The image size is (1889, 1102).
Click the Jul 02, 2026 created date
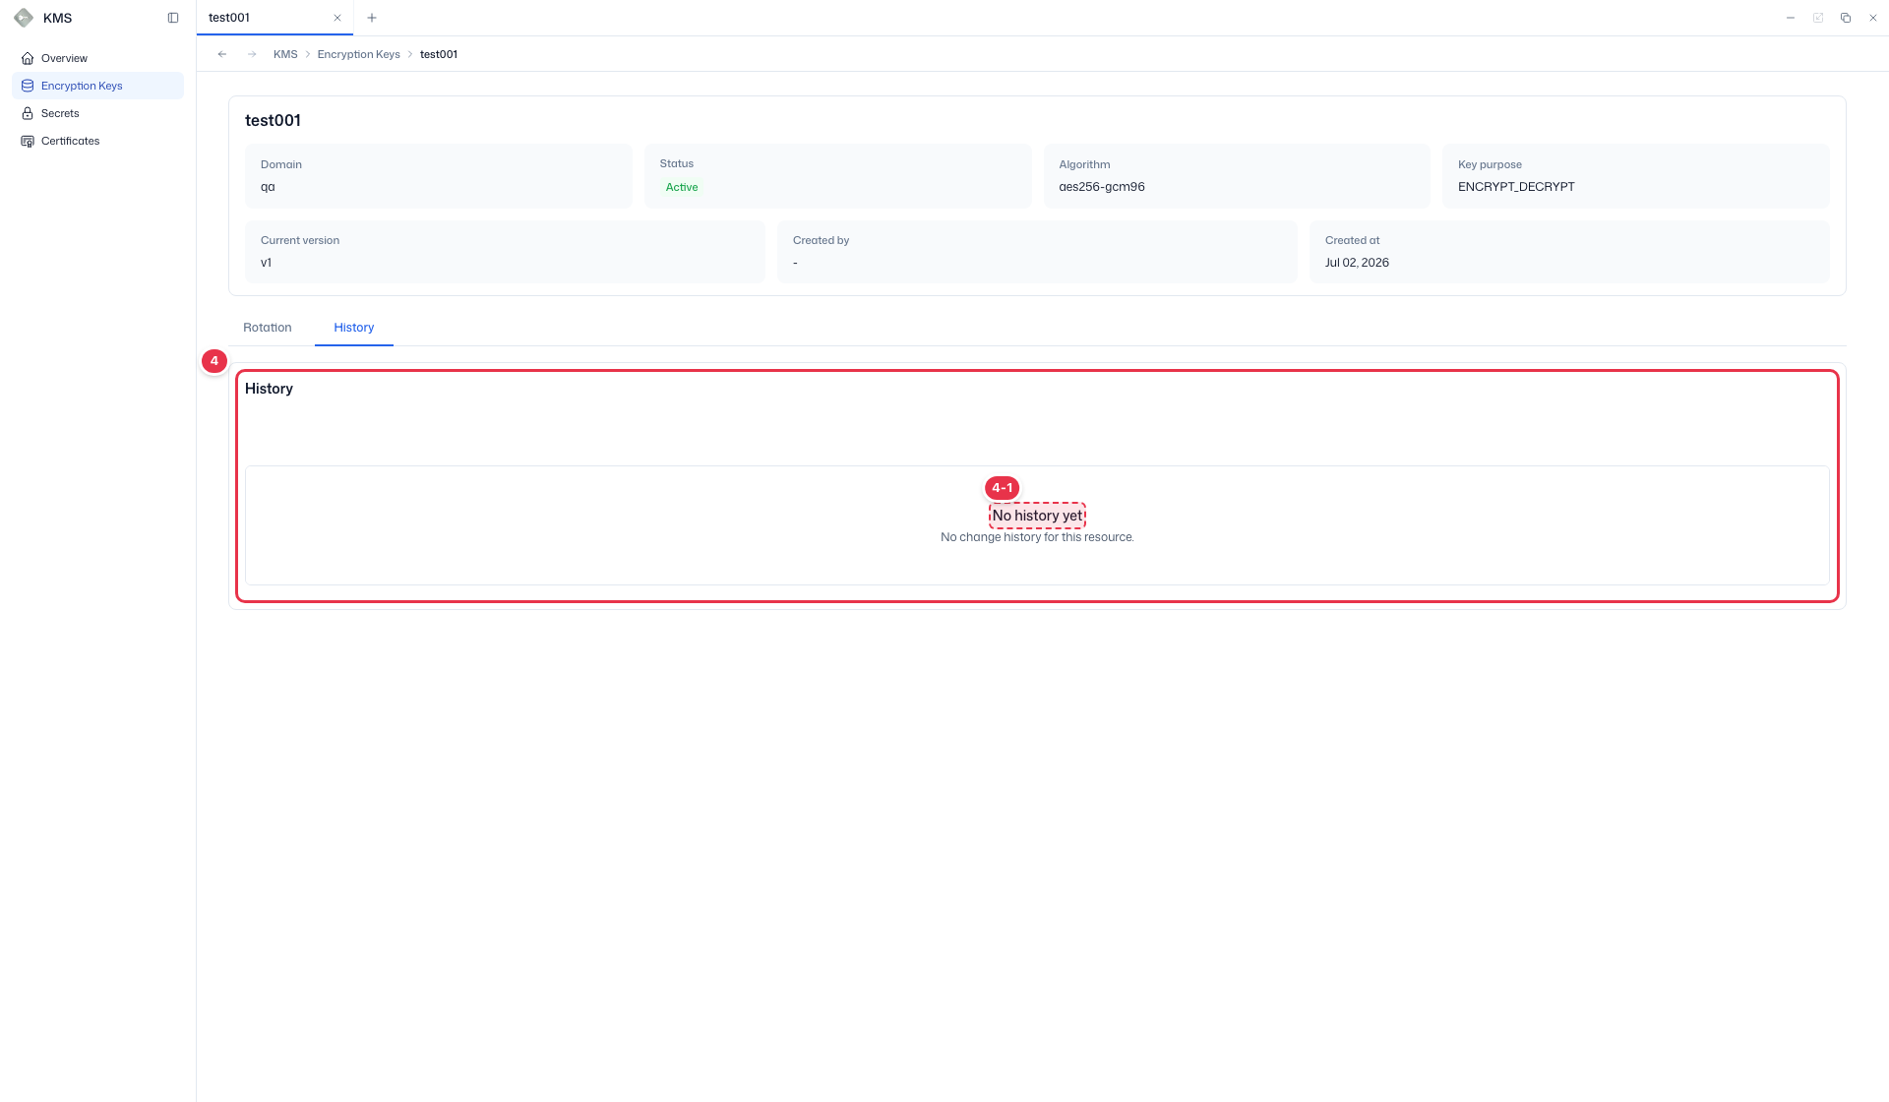[x=1357, y=263]
